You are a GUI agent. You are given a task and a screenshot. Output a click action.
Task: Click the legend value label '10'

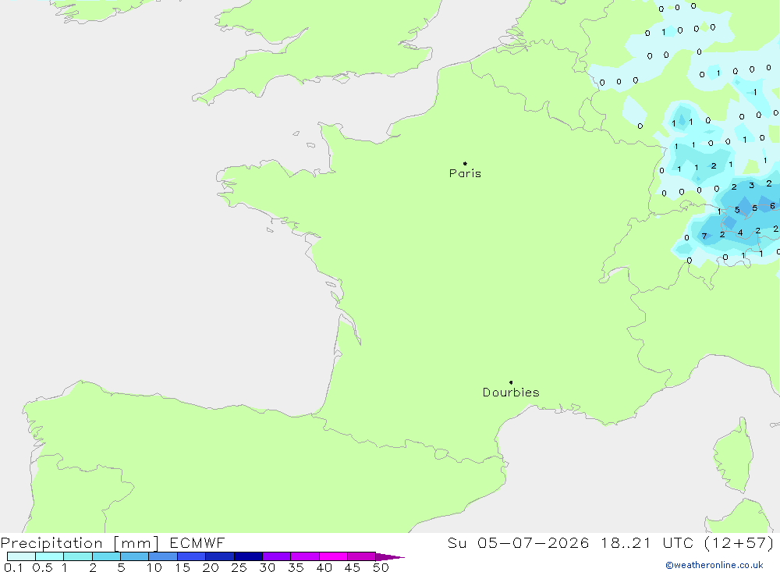(x=154, y=567)
